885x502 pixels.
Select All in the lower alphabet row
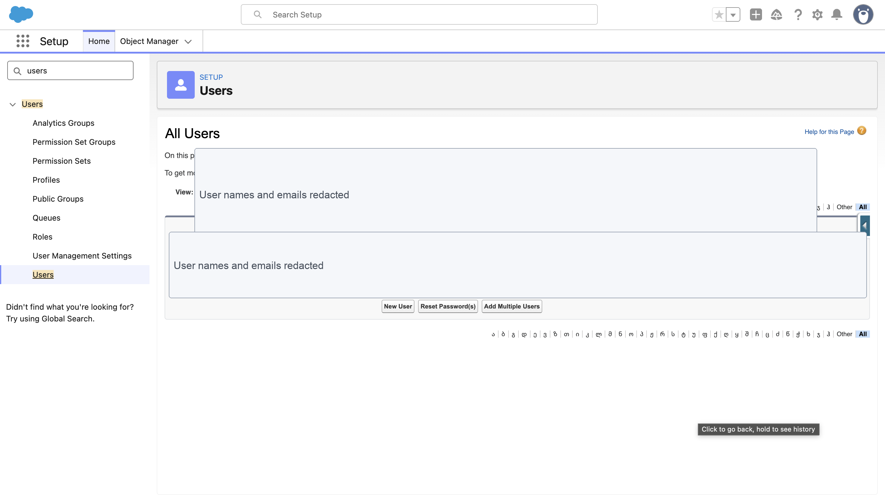click(863, 334)
